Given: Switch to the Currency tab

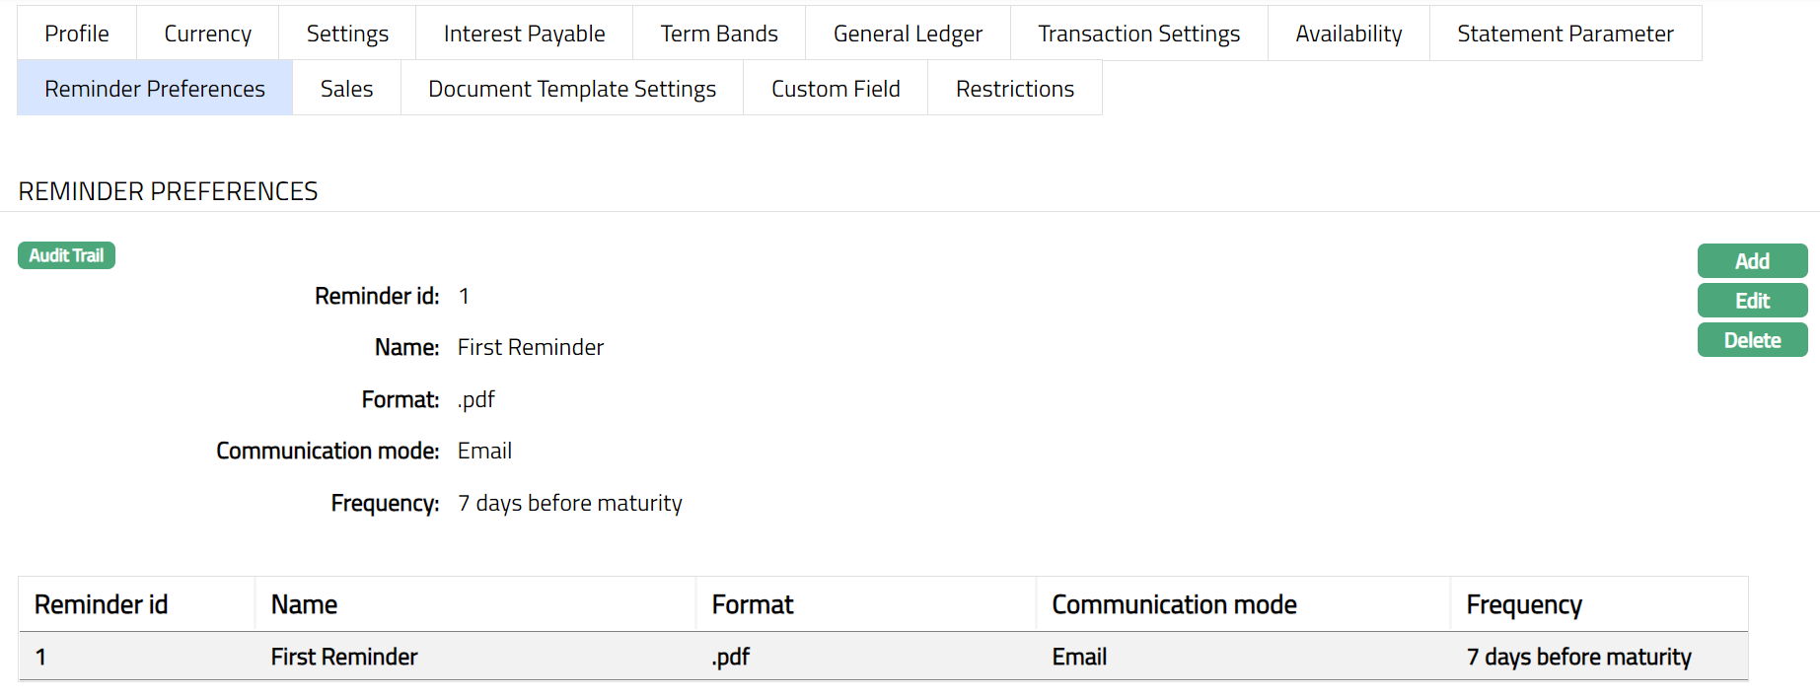Looking at the screenshot, I should [207, 34].
